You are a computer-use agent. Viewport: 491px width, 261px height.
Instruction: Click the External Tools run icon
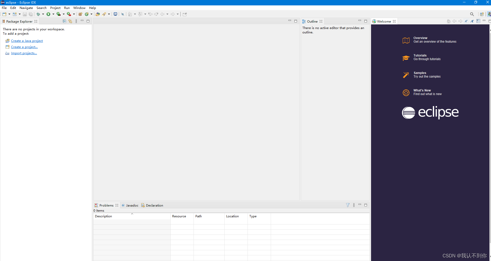tap(69, 14)
